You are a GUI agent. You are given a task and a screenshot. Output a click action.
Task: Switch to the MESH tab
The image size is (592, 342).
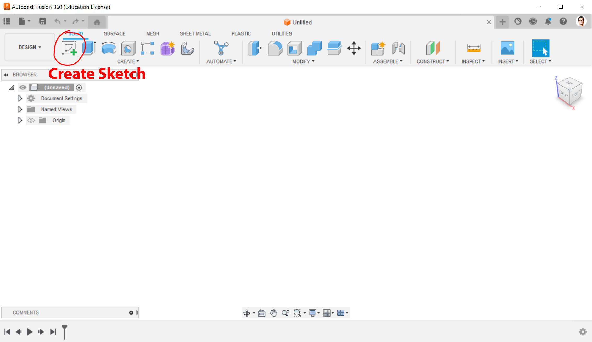pos(153,34)
